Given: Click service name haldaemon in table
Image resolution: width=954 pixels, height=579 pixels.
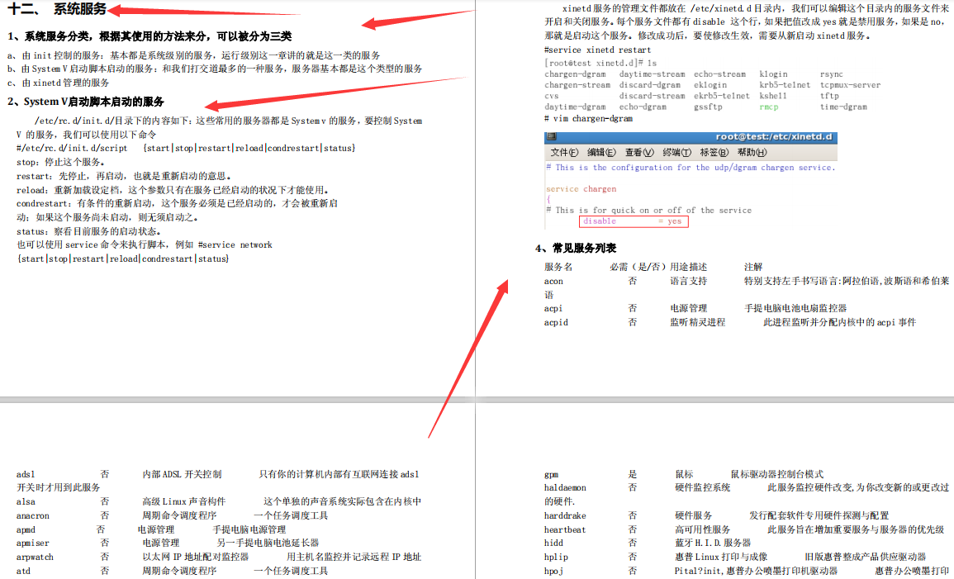Looking at the screenshot, I should 565,488.
